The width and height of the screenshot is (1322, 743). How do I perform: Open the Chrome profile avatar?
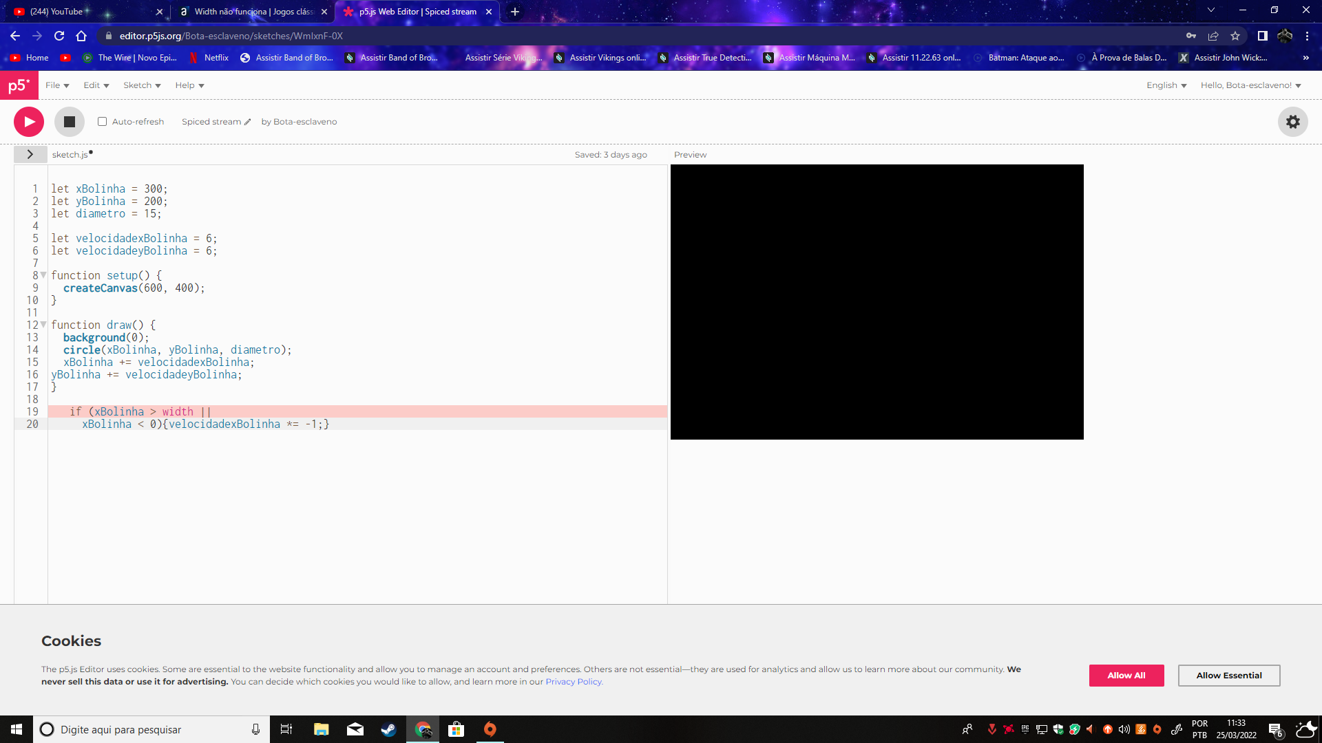click(x=1285, y=36)
